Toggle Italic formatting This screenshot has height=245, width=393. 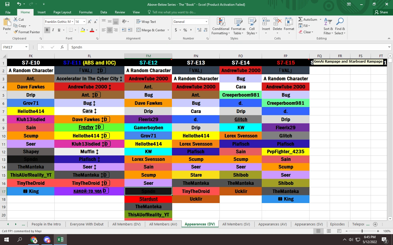pyautogui.click(x=53, y=30)
